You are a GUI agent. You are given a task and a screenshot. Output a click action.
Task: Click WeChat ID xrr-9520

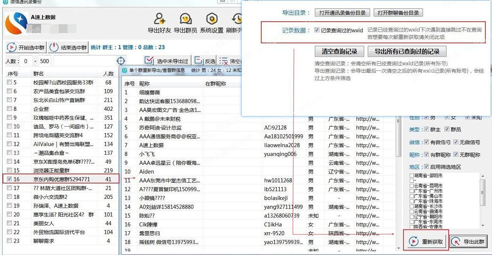274,233
